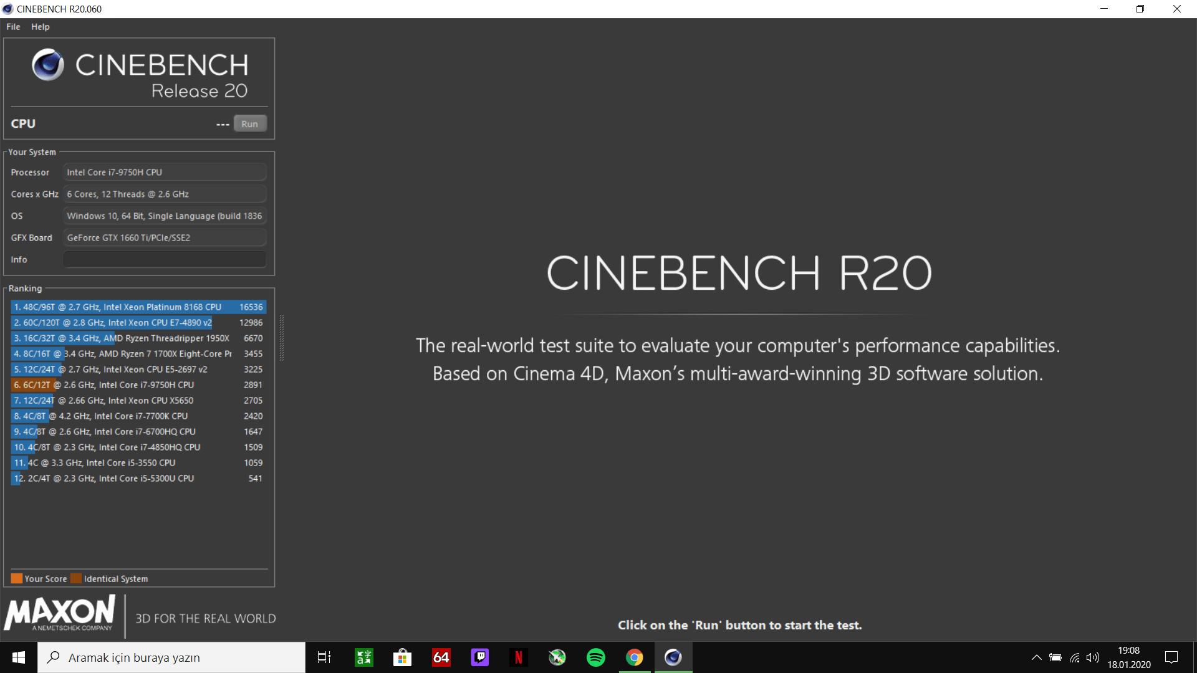Open Microsoft Store from the taskbar
Screen dimensions: 1197x673
point(402,657)
